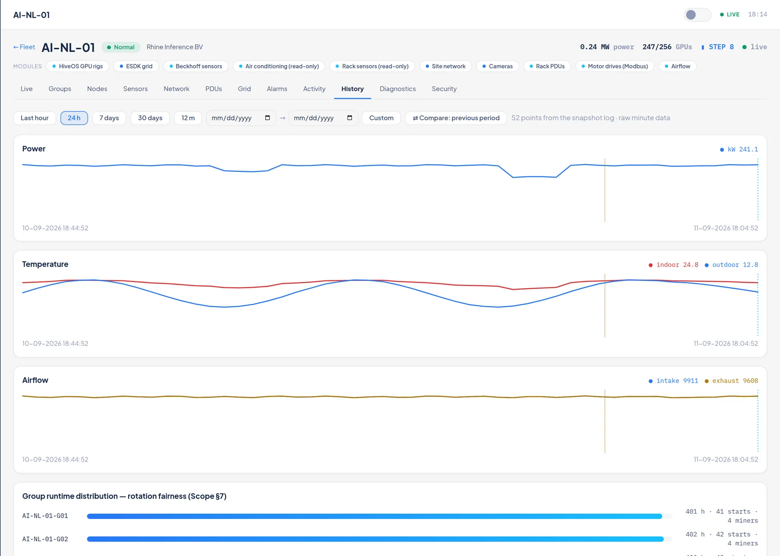780x556 pixels.
Task: Click the end date input field
Action: tap(323, 118)
